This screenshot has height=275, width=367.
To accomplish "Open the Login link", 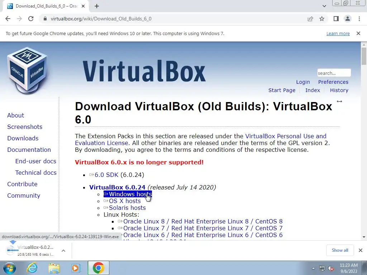I will pyautogui.click(x=303, y=82).
